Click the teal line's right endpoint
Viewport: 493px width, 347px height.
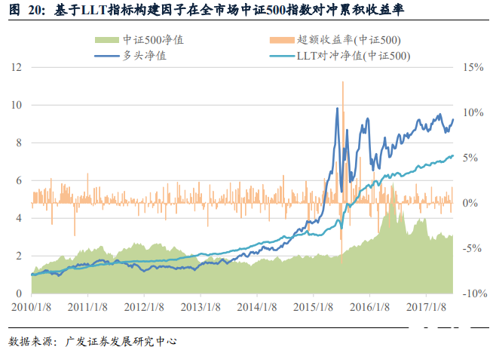click(453, 155)
